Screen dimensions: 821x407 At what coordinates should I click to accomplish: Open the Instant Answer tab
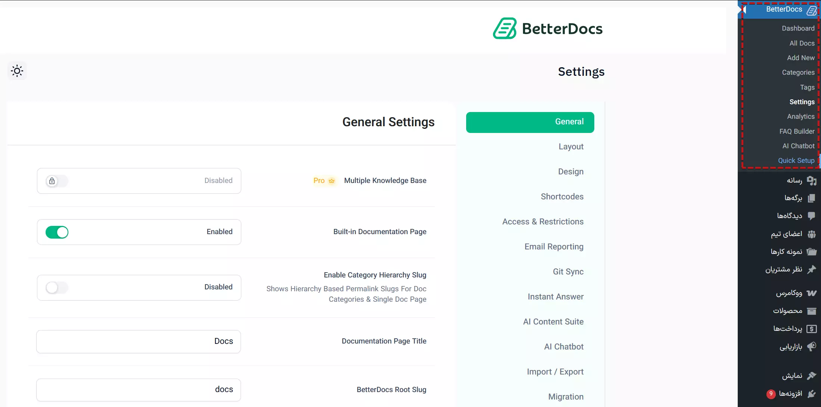[555, 297]
